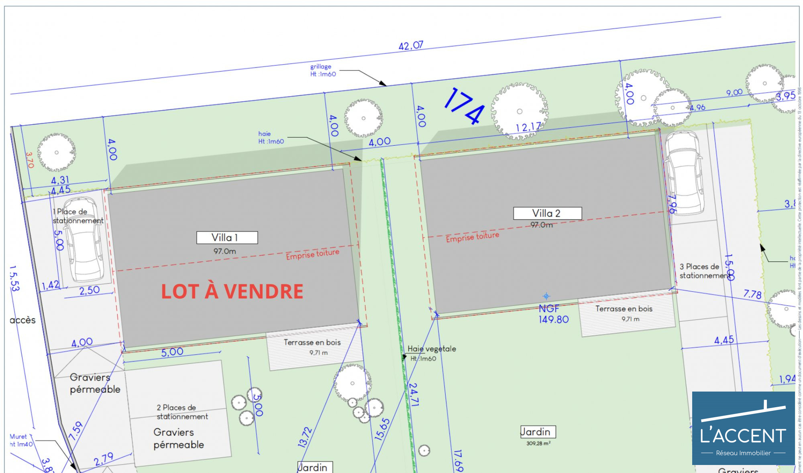
Task: Click the tree symbol in top-left corner
Action: [x=56, y=152]
